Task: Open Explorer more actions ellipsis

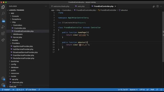Action: (x=46, y=6)
